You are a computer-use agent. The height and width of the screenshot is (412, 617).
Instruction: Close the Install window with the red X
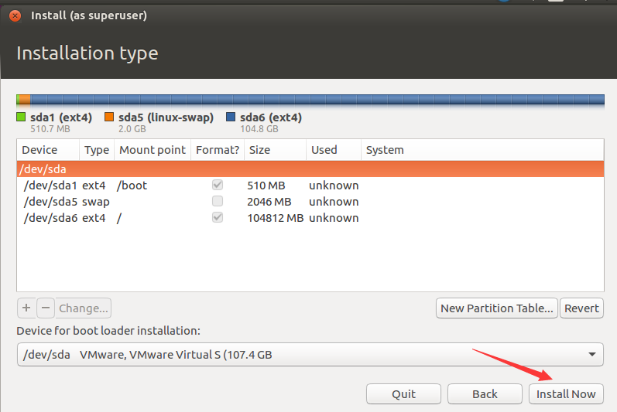tap(15, 15)
